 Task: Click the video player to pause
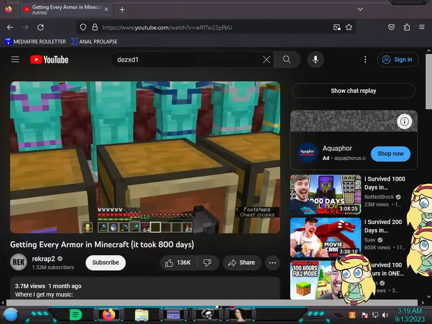tap(145, 157)
